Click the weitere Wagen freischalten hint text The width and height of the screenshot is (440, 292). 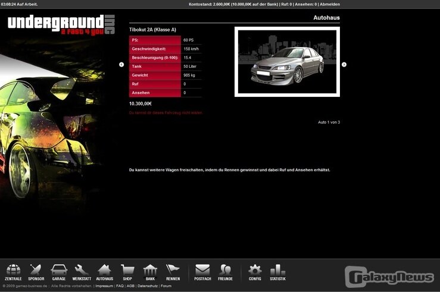(x=230, y=170)
